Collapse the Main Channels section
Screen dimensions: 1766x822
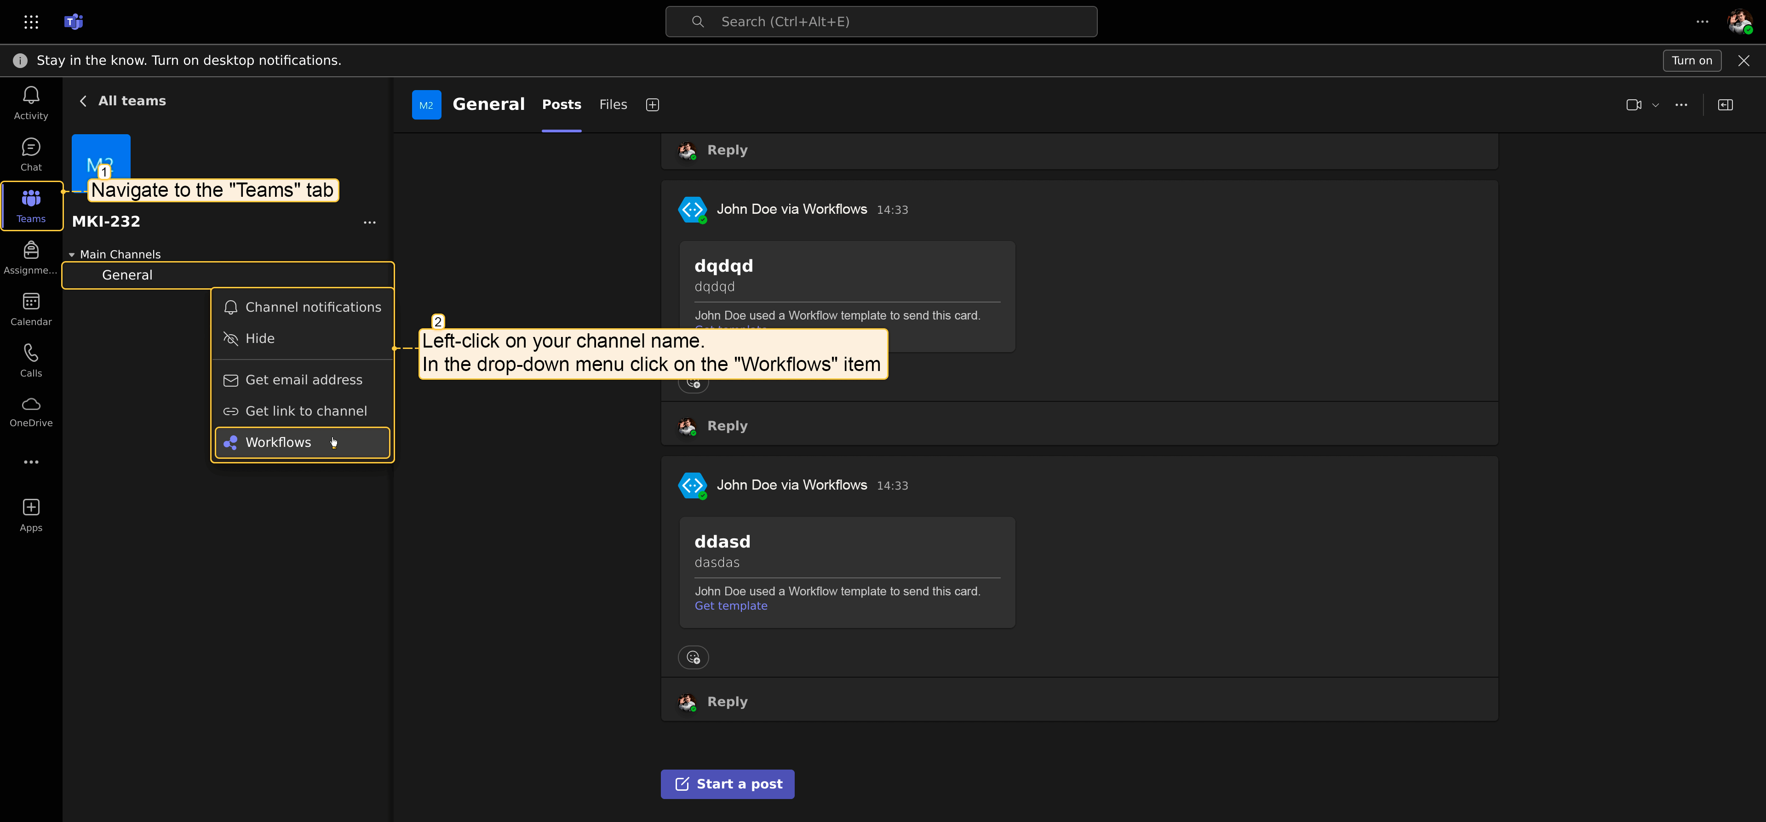72,255
